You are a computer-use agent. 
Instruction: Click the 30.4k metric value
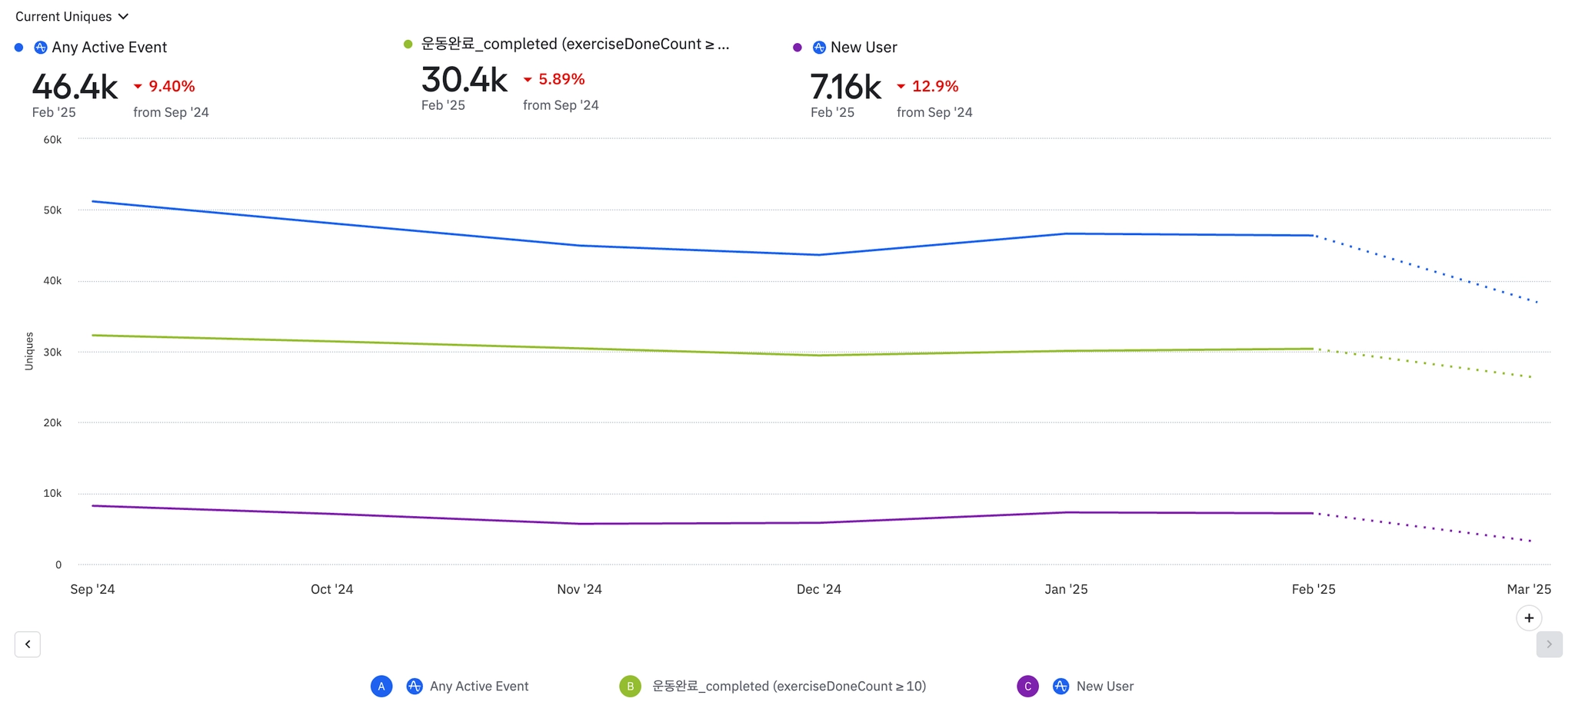465,79
